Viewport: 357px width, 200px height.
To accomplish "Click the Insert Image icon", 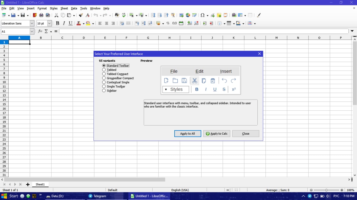I will (181, 15).
